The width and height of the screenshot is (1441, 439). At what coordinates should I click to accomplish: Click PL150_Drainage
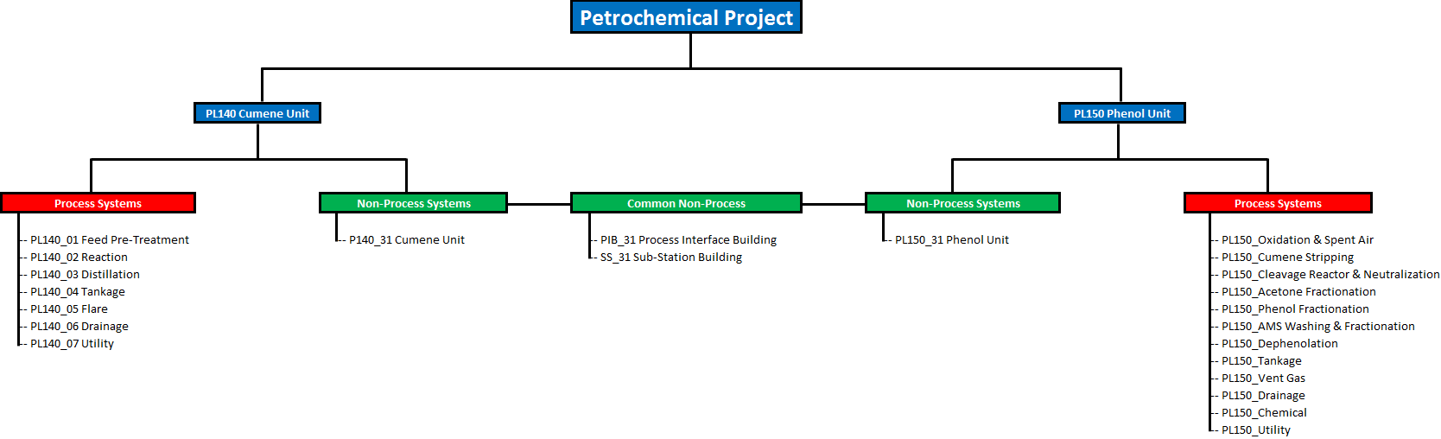(1263, 396)
